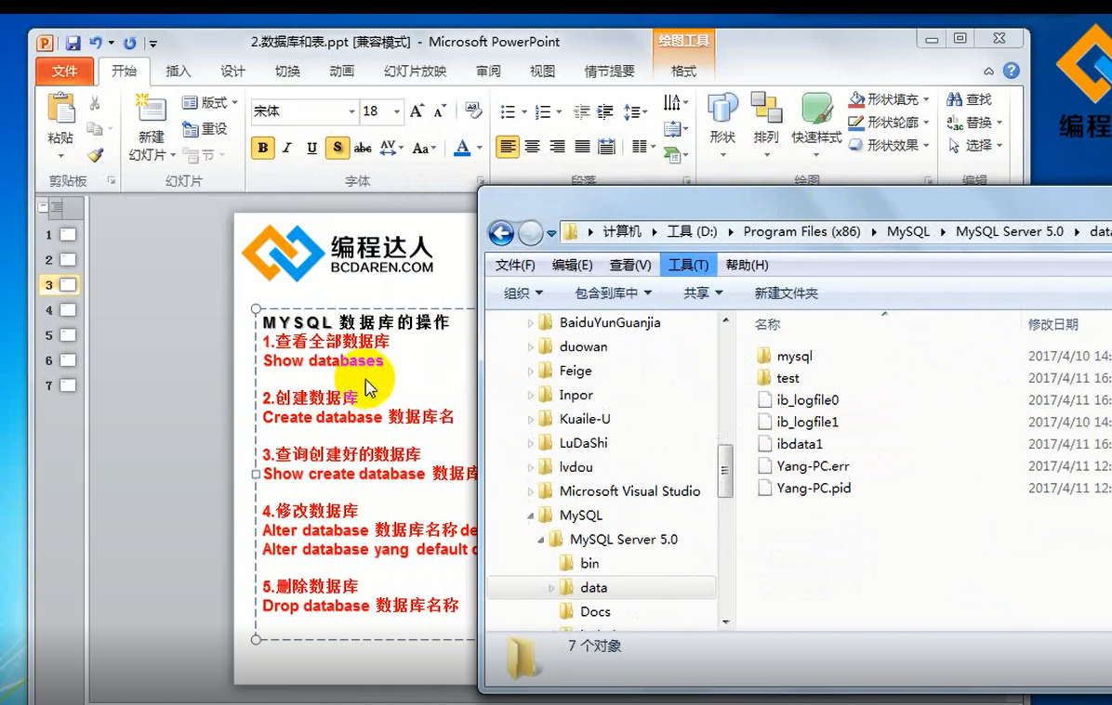Click the Arrange icon
1112x705 pixels.
pos(766,108)
